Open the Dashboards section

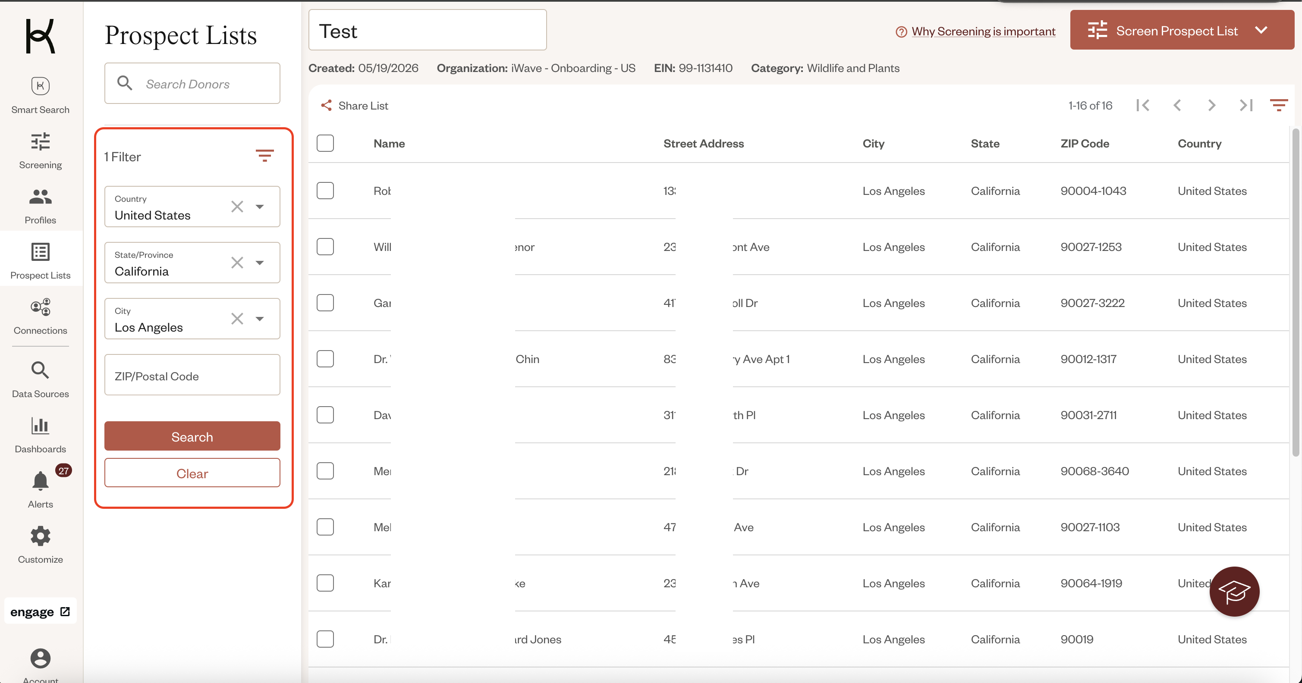point(41,435)
